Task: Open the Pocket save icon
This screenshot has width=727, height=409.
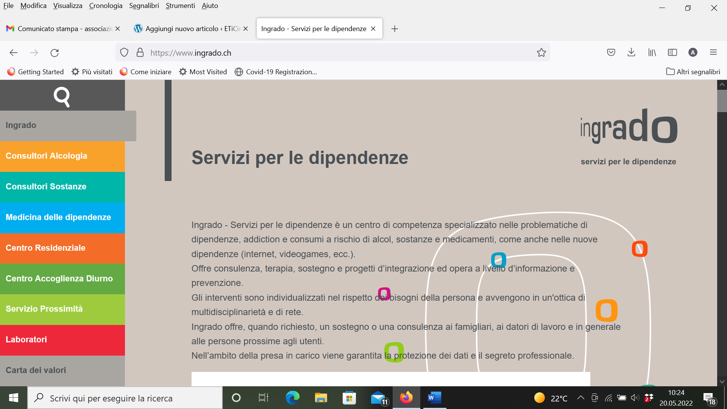Action: tap(611, 53)
